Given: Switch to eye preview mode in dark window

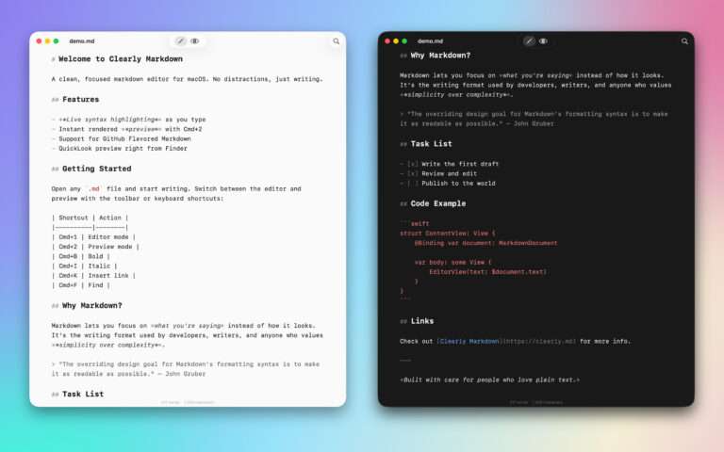Looking at the screenshot, I should 543,41.
